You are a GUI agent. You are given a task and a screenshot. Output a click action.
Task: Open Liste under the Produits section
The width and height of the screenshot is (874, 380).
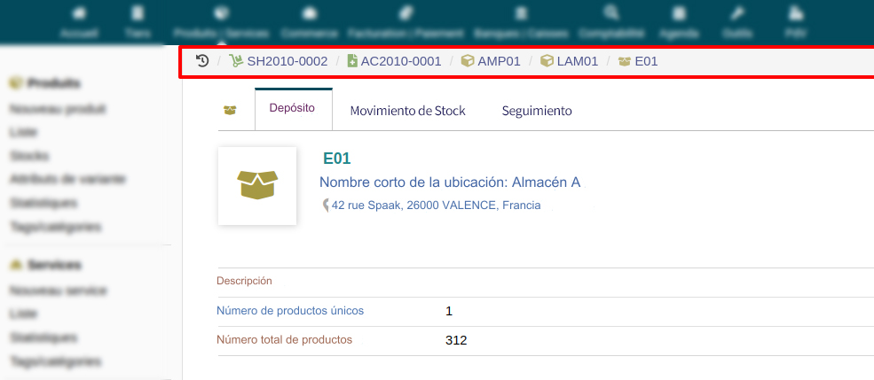click(23, 132)
